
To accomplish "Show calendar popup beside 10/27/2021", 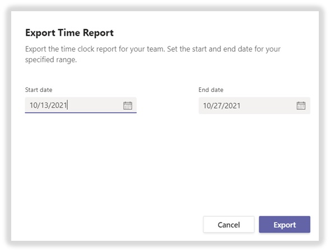I will click(x=301, y=105).
